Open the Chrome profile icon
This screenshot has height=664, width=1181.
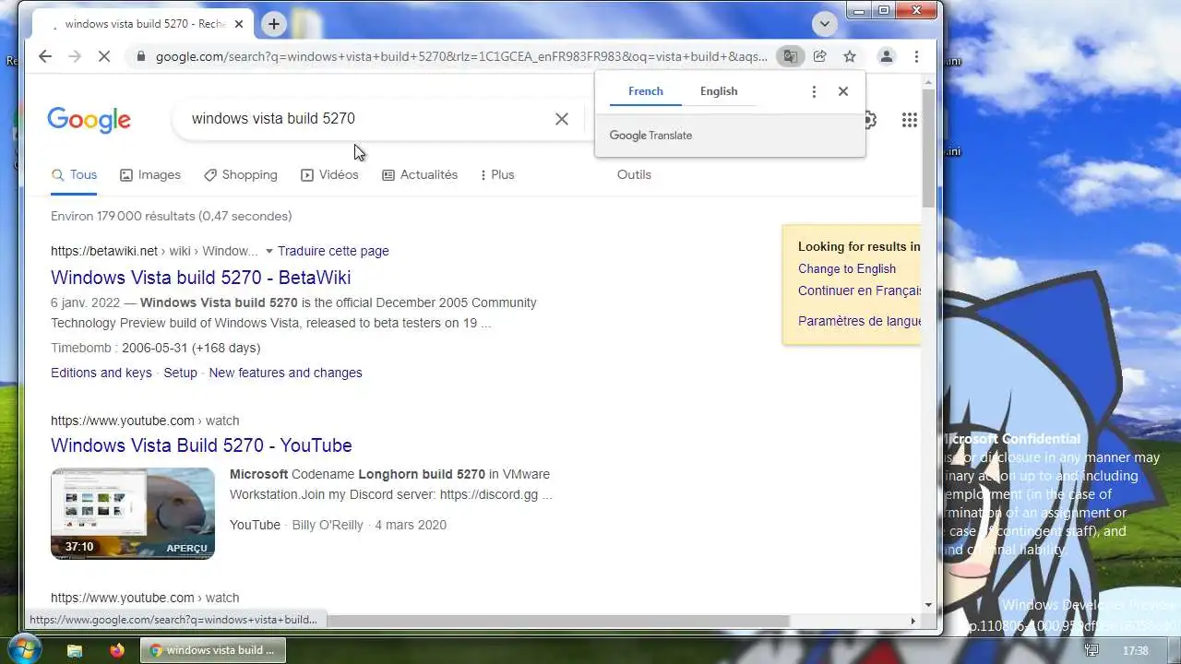pyautogui.click(x=886, y=56)
